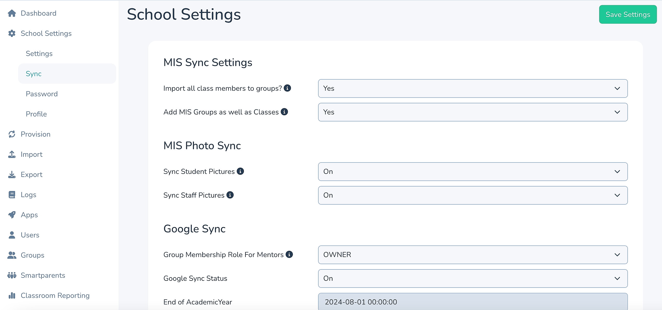Screen dimensions: 662x310
Task: Click info icon beside Sync Student Pictures
Action: pyautogui.click(x=240, y=171)
